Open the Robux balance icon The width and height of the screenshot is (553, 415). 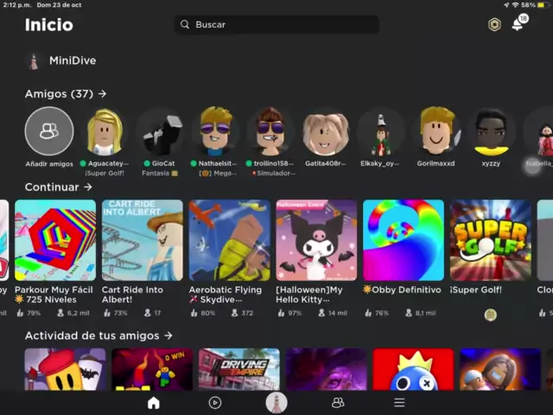click(494, 24)
